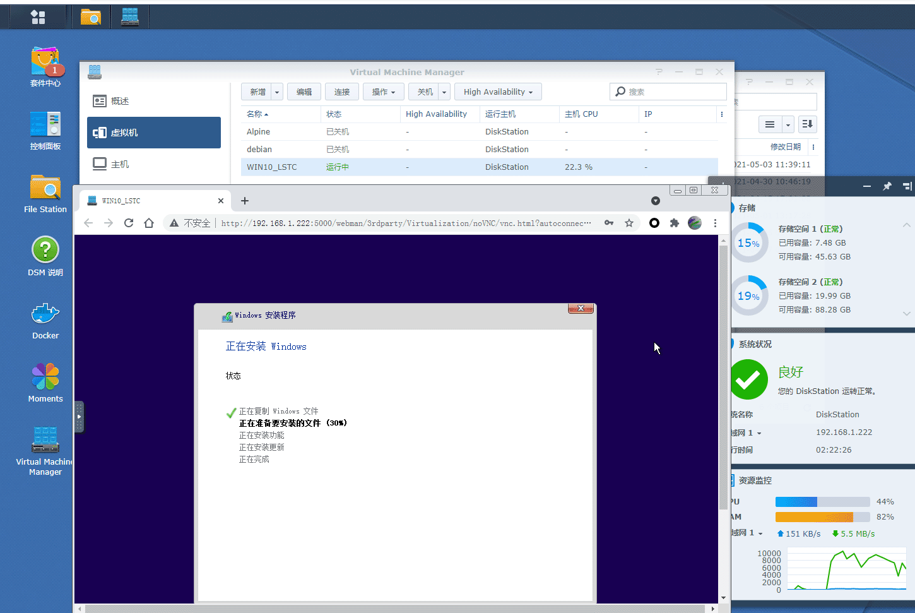Click the help question mark in Virtual Machine Manager title bar
Screen dimensions: 915x613
pyautogui.click(x=659, y=72)
